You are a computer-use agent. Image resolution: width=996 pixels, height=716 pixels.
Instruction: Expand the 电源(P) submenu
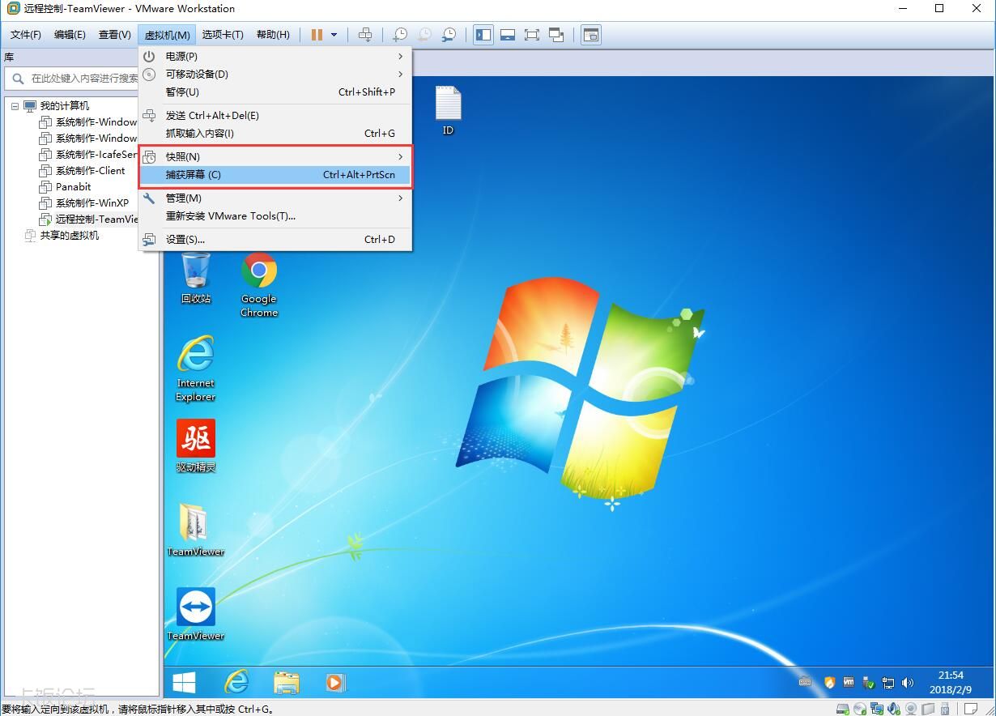coord(275,57)
